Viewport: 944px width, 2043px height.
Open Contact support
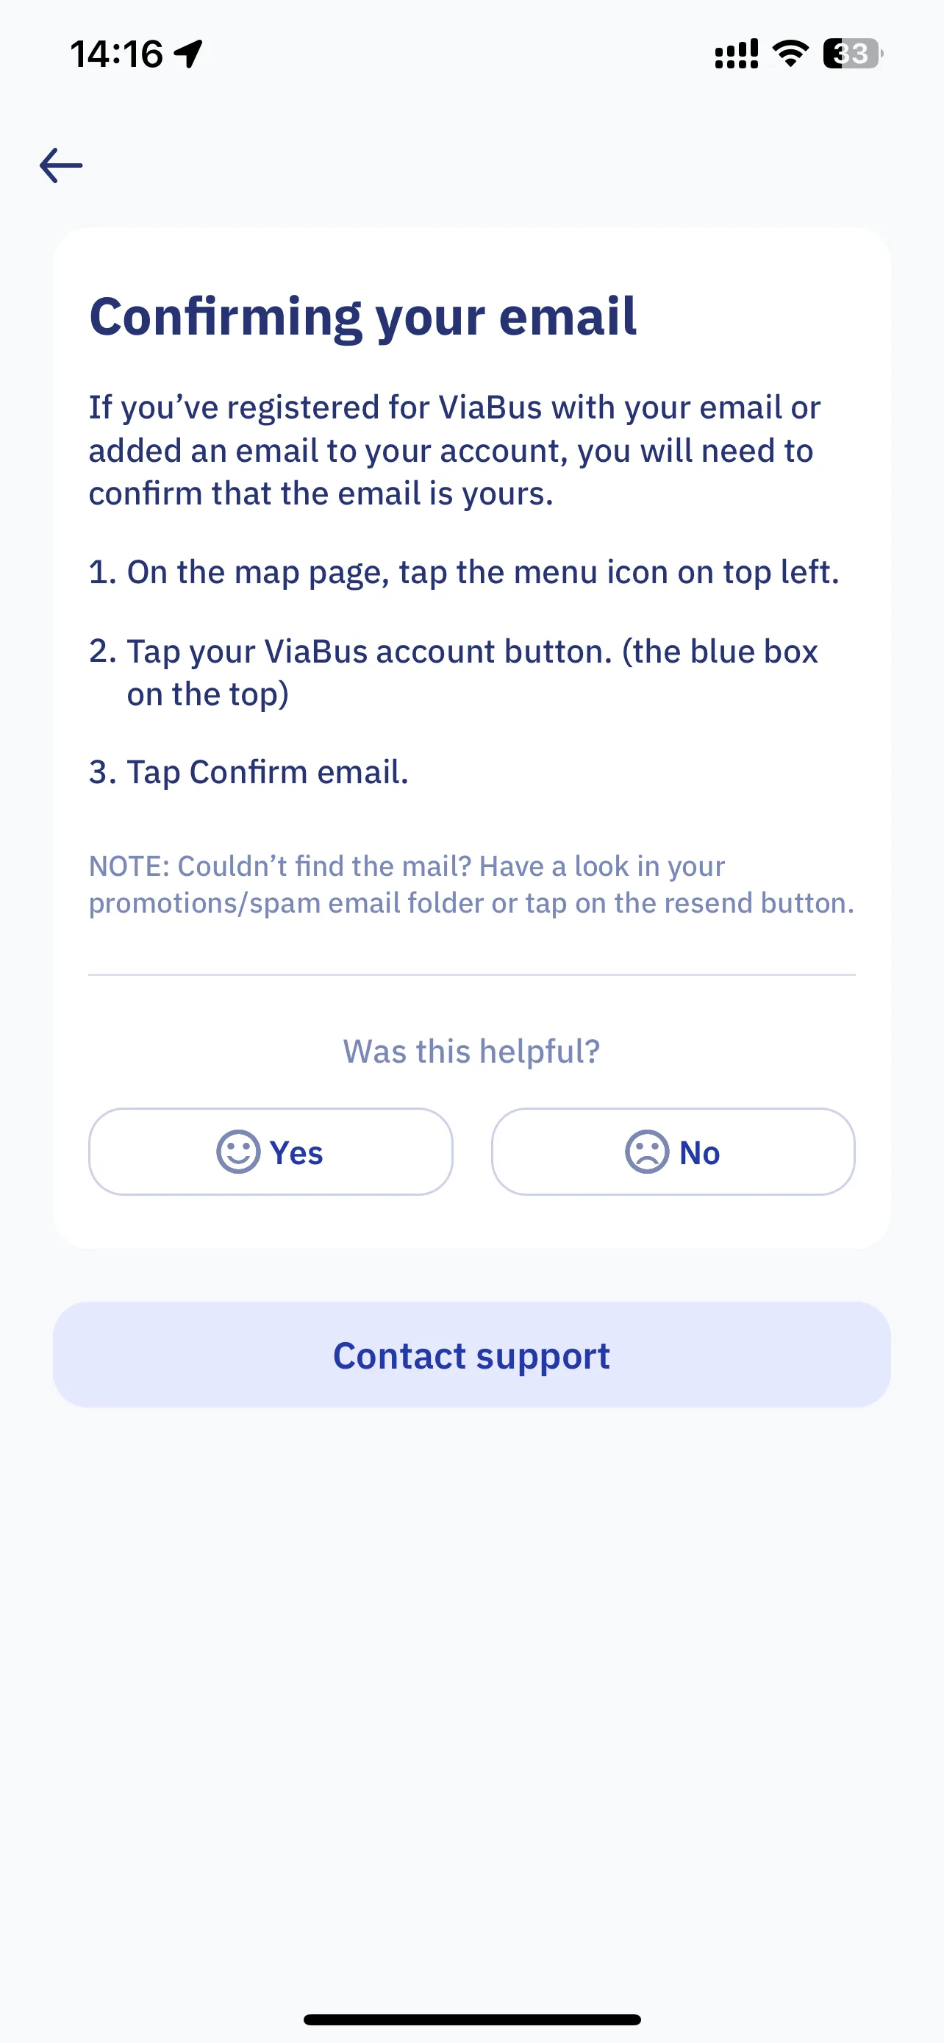(x=471, y=1355)
